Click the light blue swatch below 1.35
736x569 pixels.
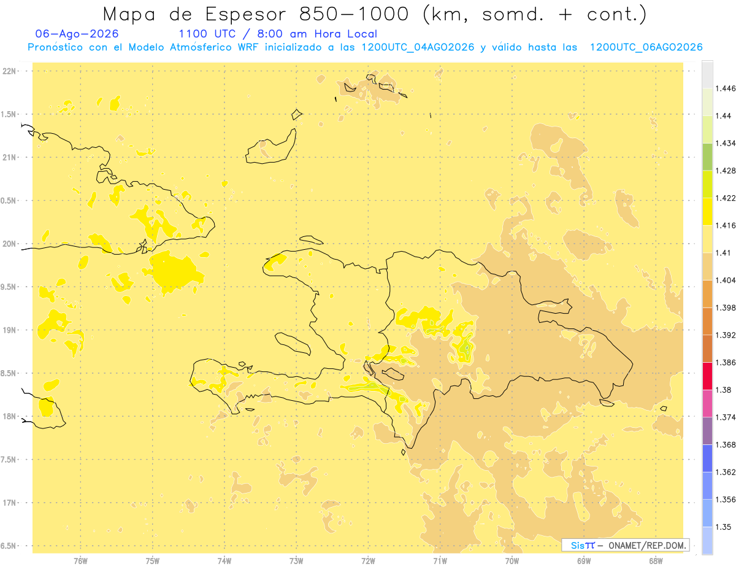tap(707, 541)
